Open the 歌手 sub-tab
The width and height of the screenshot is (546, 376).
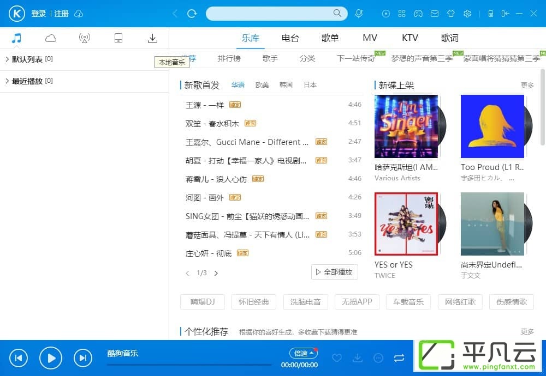270,58
